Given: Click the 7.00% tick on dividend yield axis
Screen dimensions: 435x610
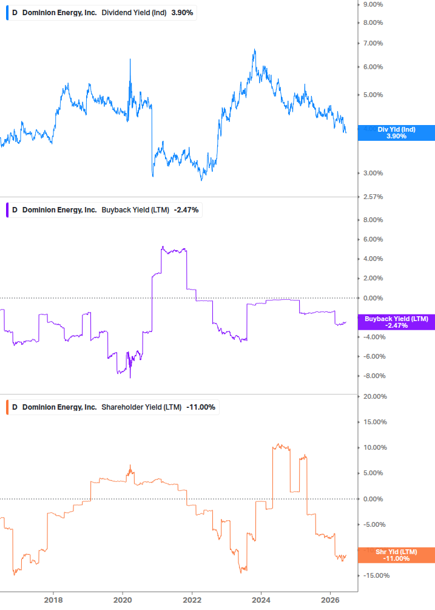Looking at the screenshot, I should click(373, 43).
